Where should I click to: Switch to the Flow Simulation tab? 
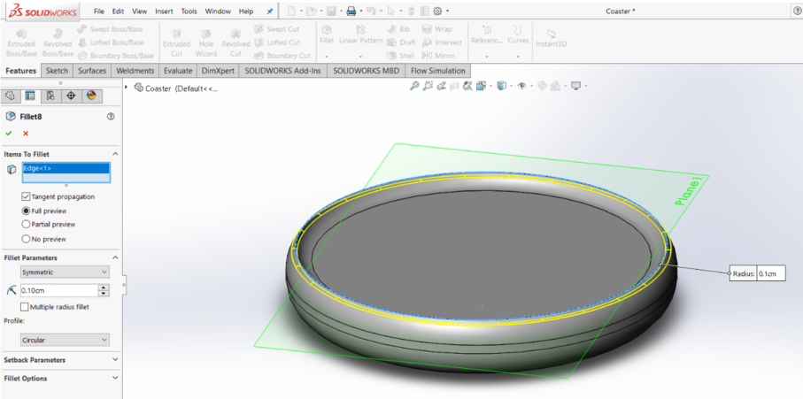tap(438, 71)
